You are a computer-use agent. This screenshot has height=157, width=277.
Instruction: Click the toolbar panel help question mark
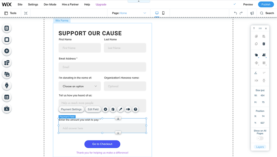[254, 28]
